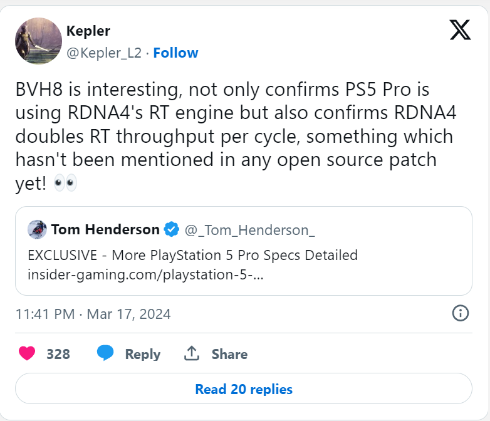The height and width of the screenshot is (421, 490).
Task: Open the Read 20 replies button
Action: tap(244, 388)
